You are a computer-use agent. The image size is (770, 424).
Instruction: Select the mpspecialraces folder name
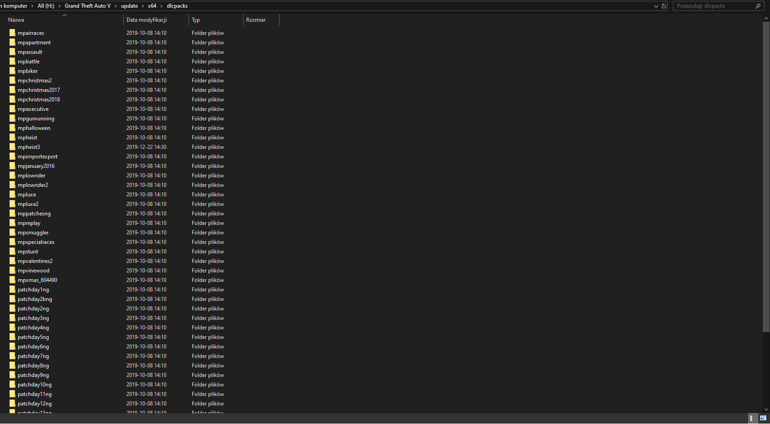[x=36, y=242]
